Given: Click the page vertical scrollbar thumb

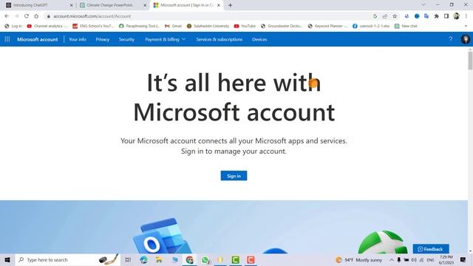Looking at the screenshot, I should tap(470, 61).
